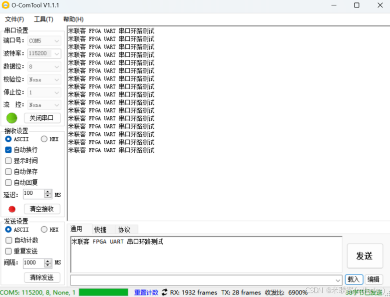The width and height of the screenshot is (390, 297).
Task: Maximize the O-ComTool window
Action: pyautogui.click(x=357, y=5)
